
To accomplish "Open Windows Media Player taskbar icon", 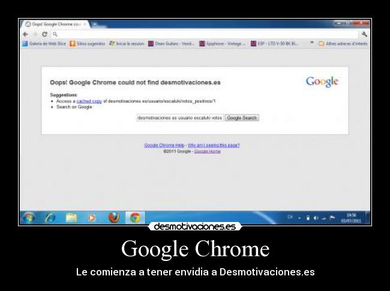I will click(x=92, y=218).
